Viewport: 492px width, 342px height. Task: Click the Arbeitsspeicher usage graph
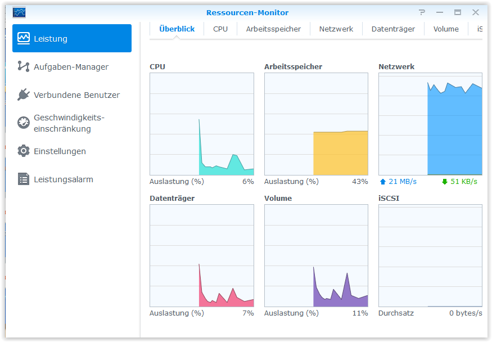(316, 124)
